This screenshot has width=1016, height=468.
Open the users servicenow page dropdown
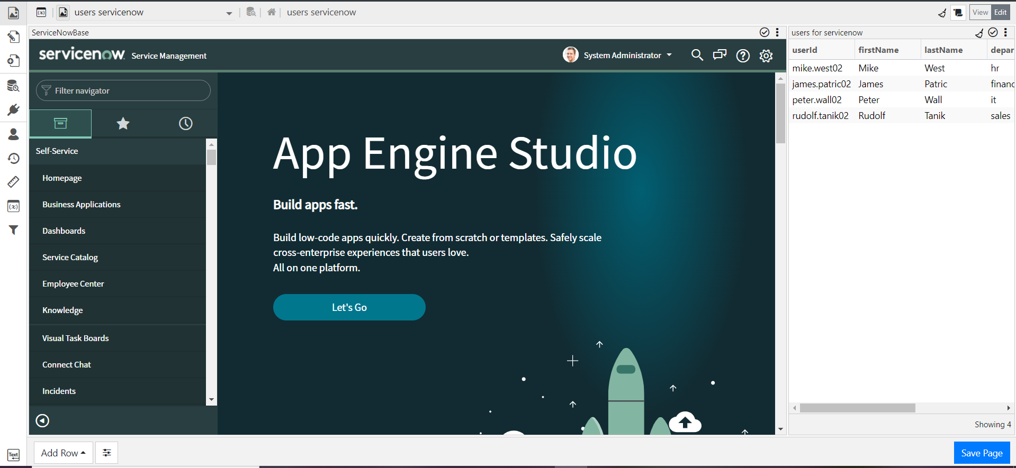[x=229, y=13]
